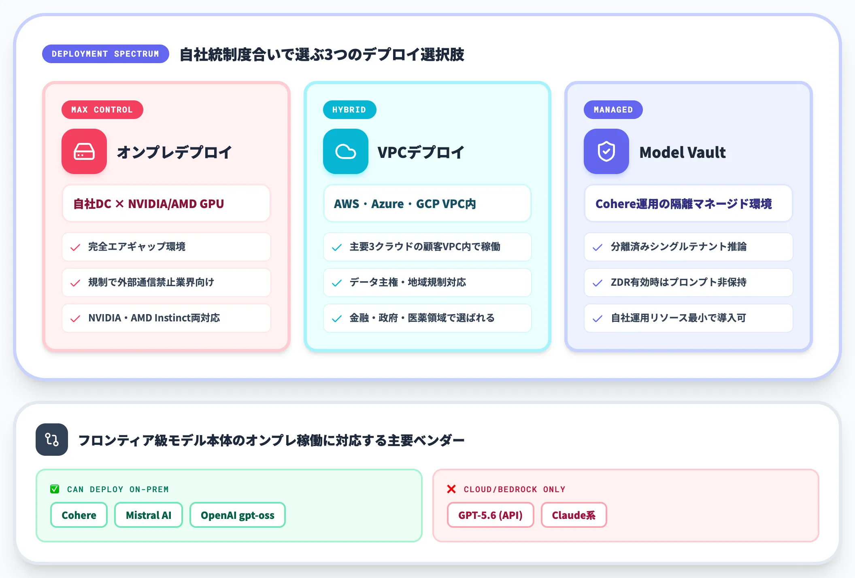The image size is (855, 578).
Task: Click the Cohere運用の隔離マネージド環境 box
Action: pos(689,203)
